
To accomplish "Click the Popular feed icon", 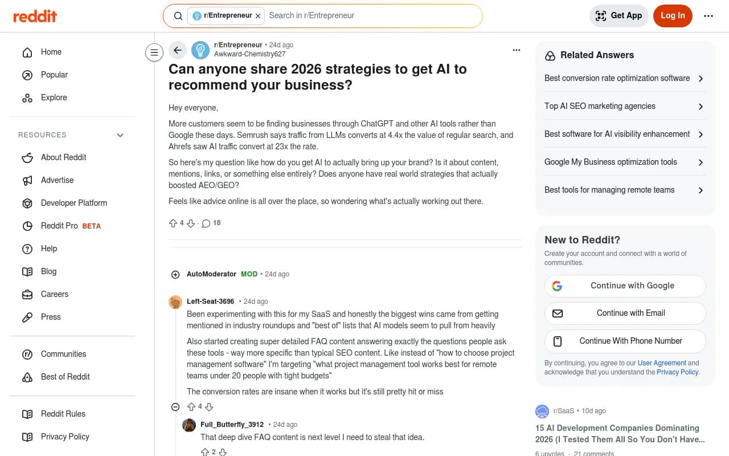I will coord(27,75).
